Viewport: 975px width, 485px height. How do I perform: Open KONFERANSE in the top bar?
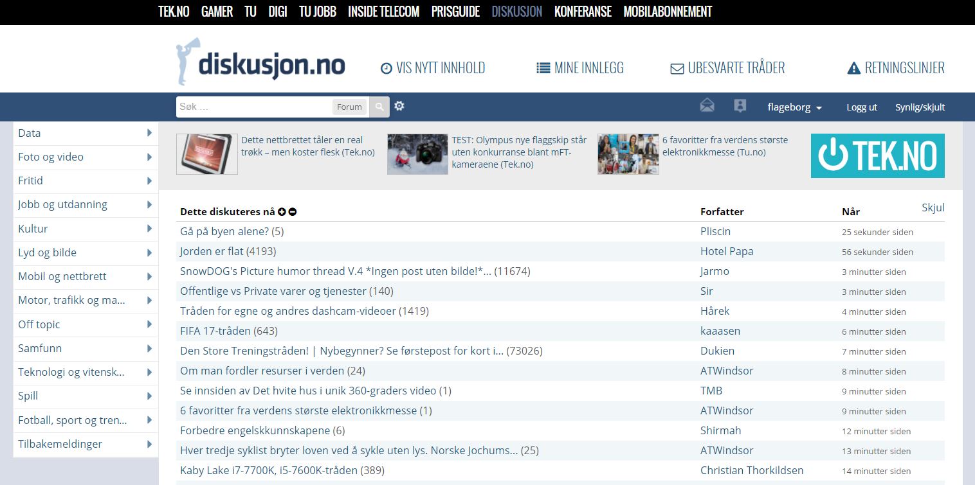(583, 12)
